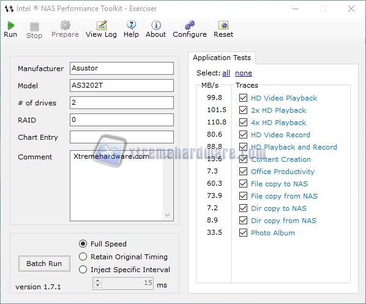Screen dimensions: 366x304
Task: Uncheck Dir copy to NAS trace
Action: 243,208
